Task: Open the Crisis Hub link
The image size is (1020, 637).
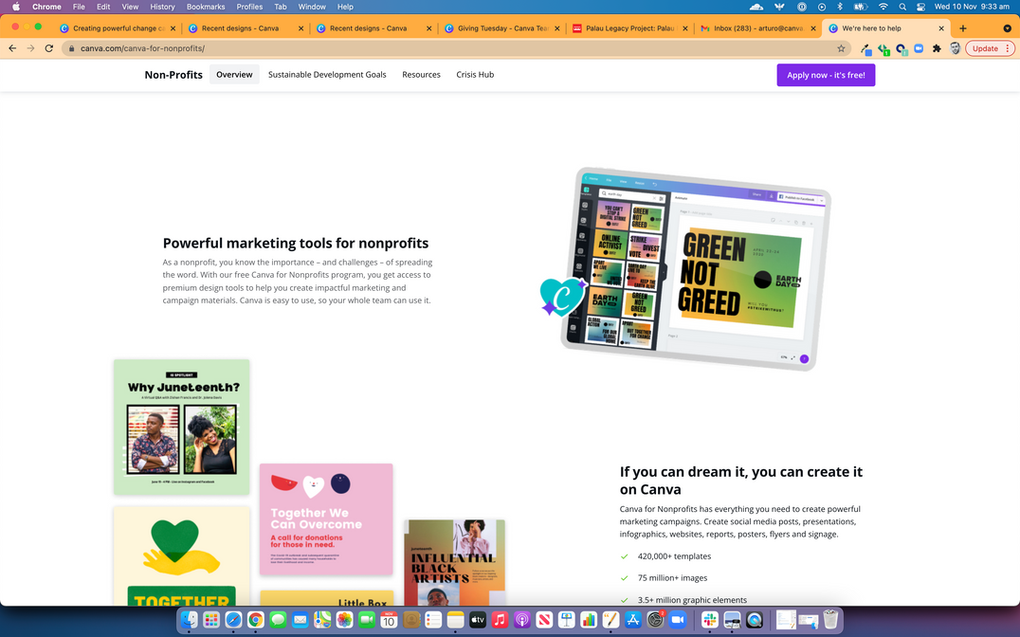Action: pos(475,75)
